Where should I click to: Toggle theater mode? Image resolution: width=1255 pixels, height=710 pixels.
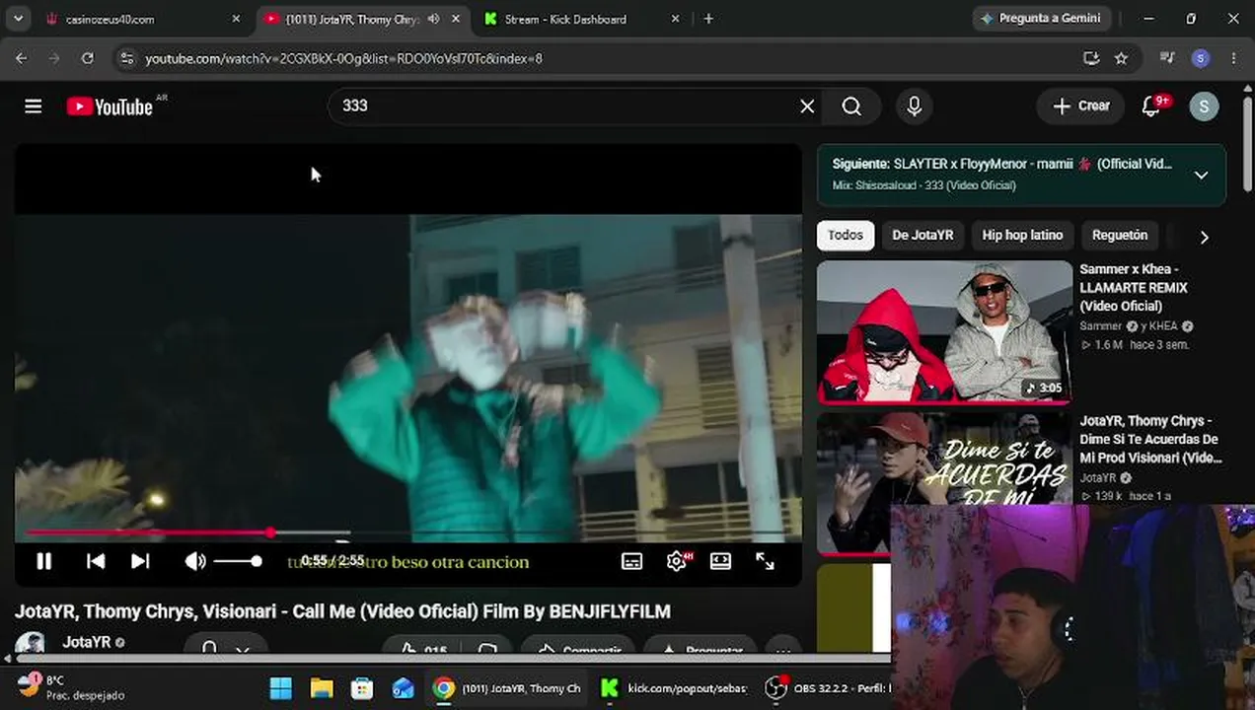tap(720, 561)
